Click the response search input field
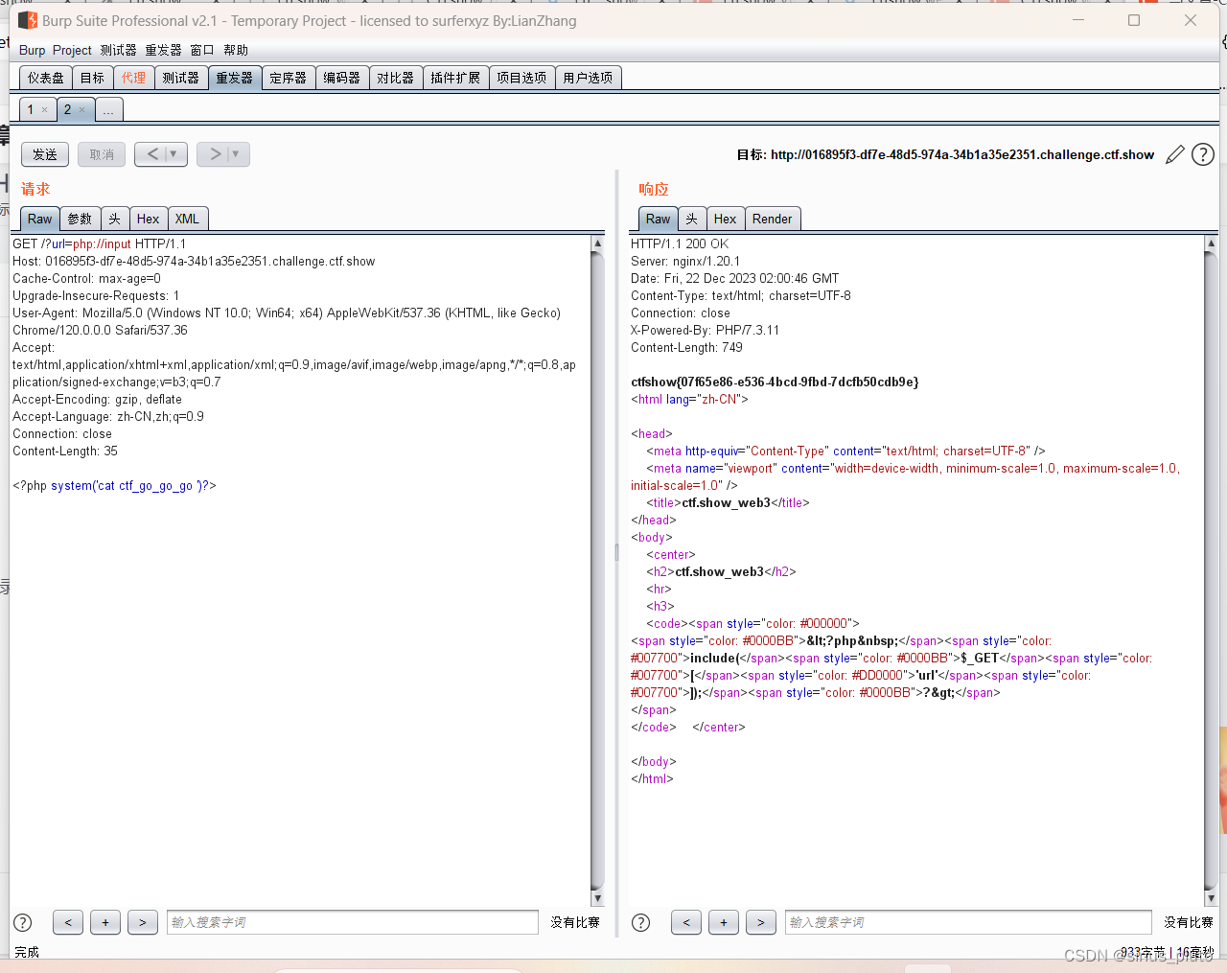Viewport: 1227px width, 973px height. [x=968, y=922]
